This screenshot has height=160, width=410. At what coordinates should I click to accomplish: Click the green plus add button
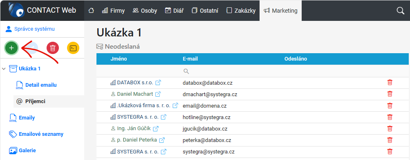pyautogui.click(x=11, y=48)
